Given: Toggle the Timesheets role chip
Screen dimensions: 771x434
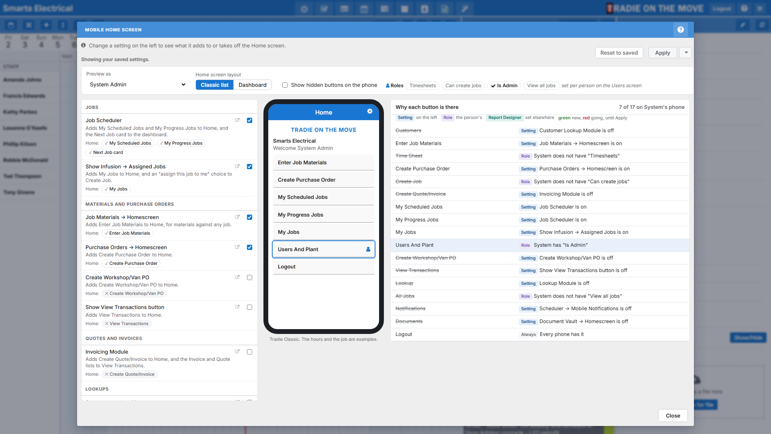Looking at the screenshot, I should 423,86.
